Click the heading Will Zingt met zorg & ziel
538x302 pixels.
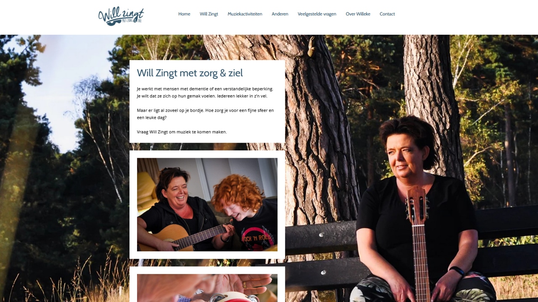[x=190, y=73]
